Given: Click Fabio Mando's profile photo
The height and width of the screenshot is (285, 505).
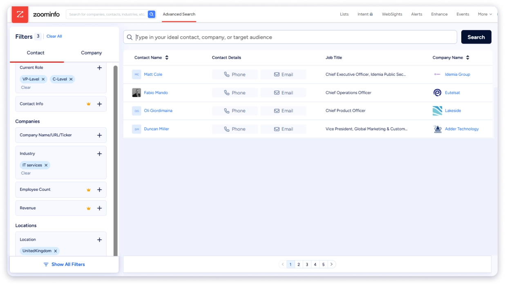Looking at the screenshot, I should (x=136, y=93).
